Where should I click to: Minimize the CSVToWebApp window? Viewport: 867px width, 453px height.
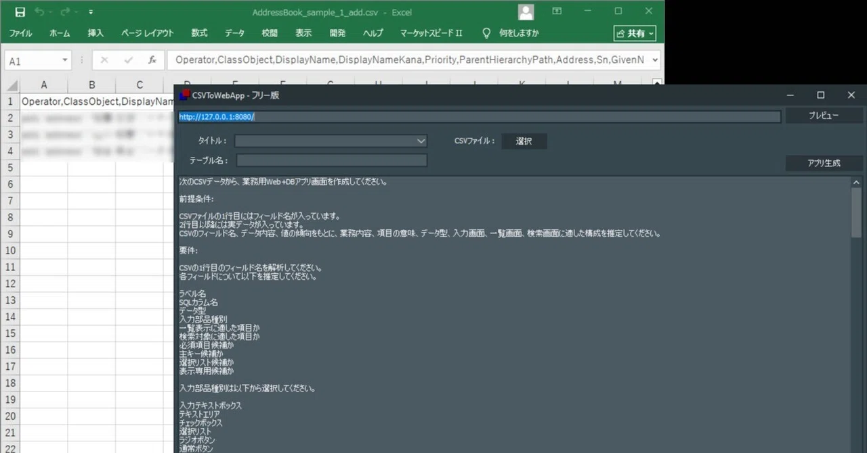(790, 95)
